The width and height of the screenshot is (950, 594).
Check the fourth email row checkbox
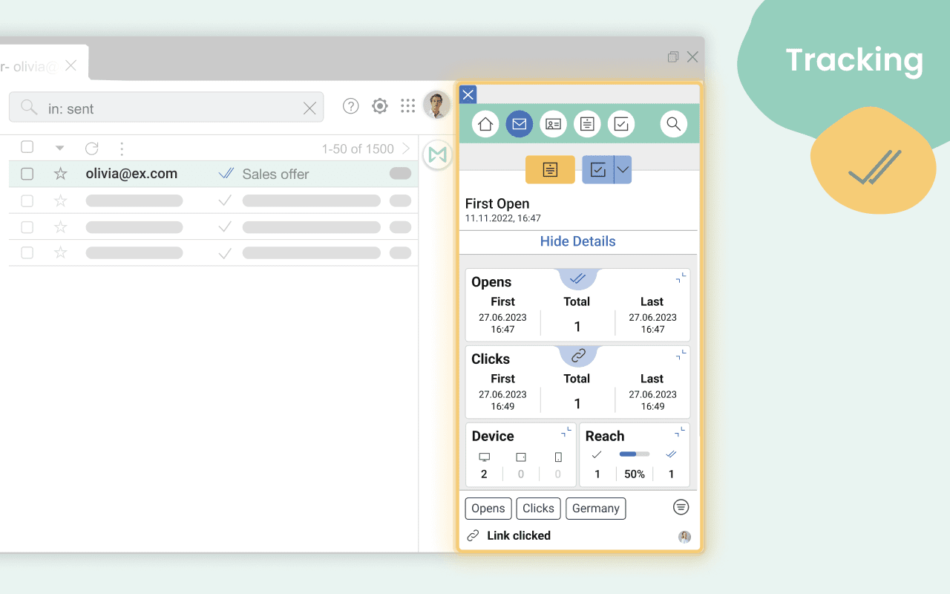(27, 253)
